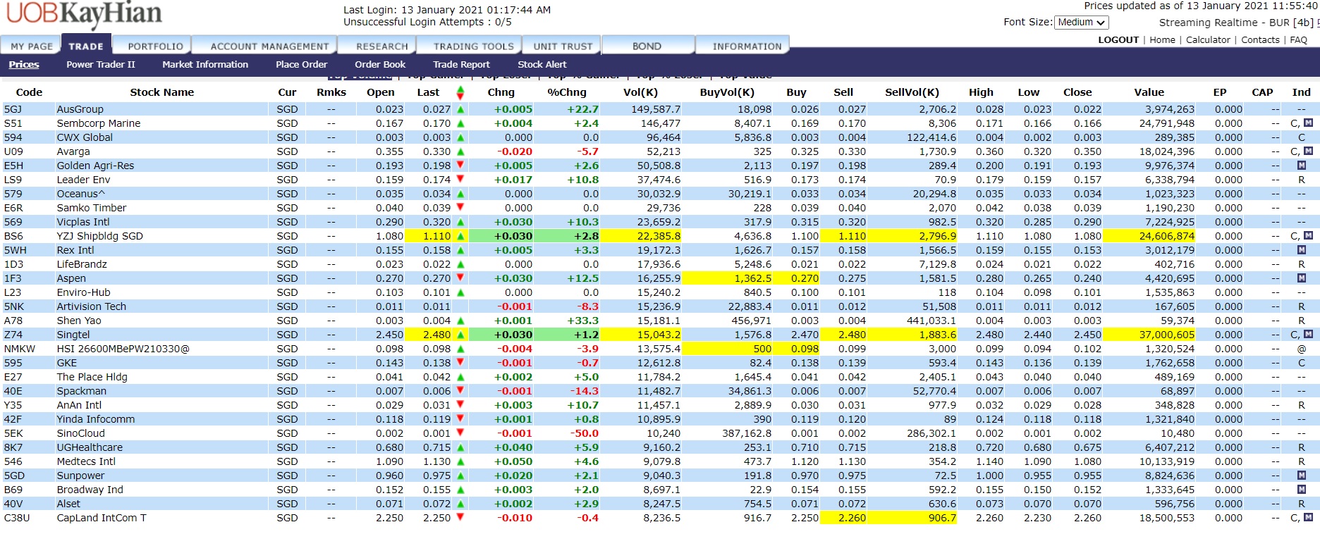Click the green up arrow in UGHealthcare row
Screen dimensions: 1320x534
[x=460, y=447]
